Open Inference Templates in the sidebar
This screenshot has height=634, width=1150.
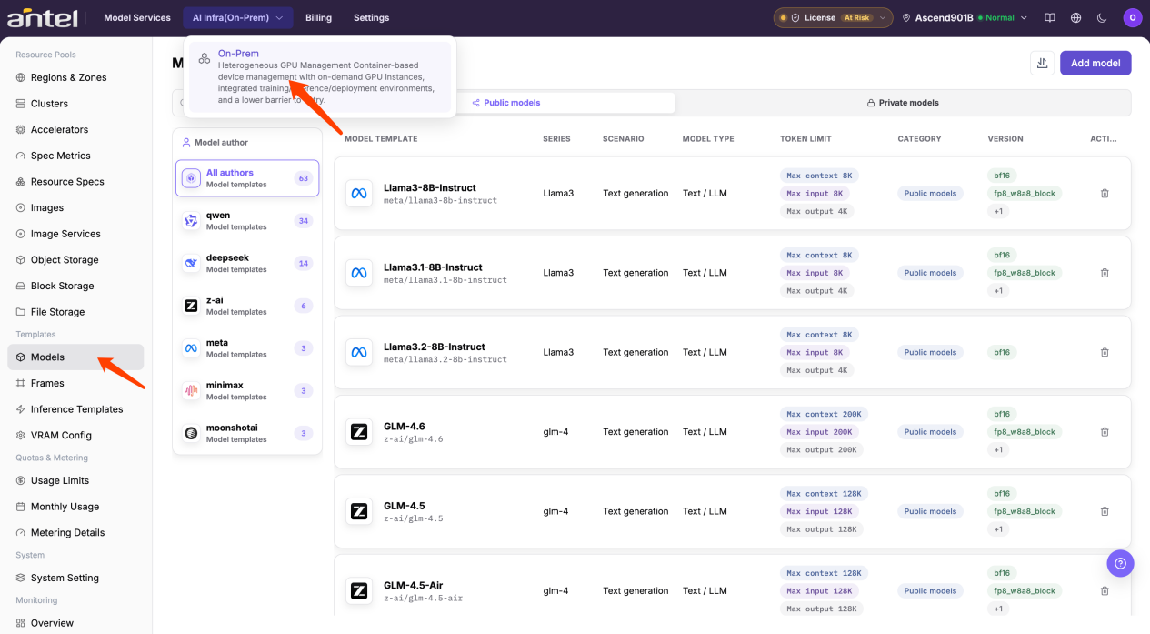[x=75, y=409]
